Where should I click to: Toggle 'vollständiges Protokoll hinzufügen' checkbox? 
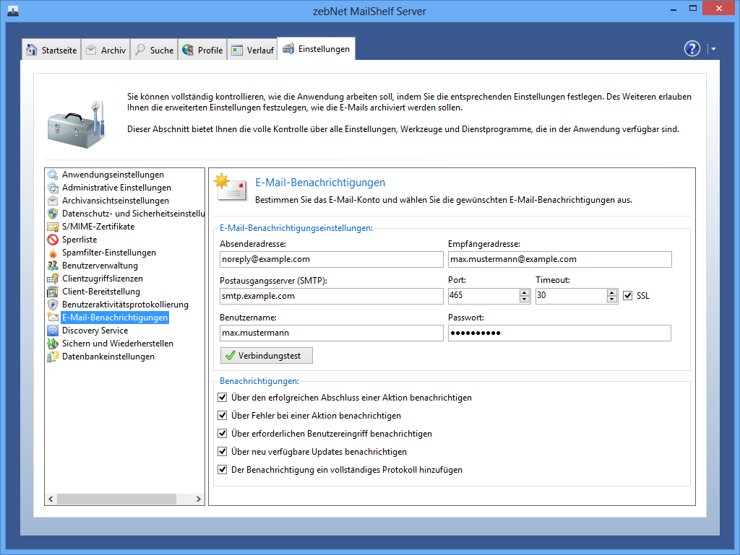point(223,470)
